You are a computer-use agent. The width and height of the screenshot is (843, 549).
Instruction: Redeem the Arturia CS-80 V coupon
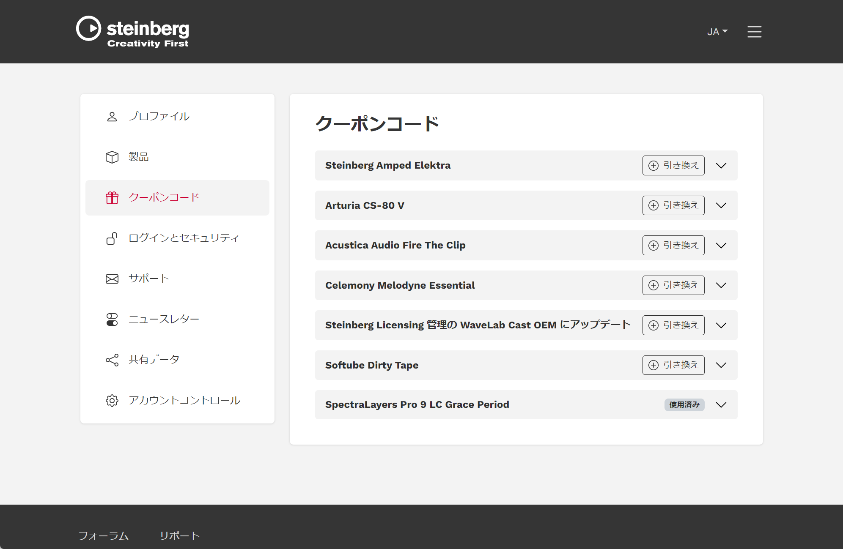coord(673,205)
